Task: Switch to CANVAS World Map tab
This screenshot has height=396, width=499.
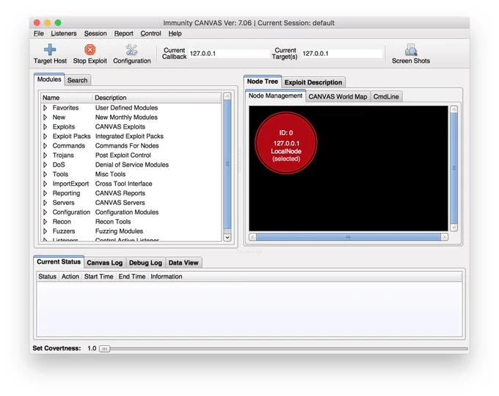Action: [338, 96]
